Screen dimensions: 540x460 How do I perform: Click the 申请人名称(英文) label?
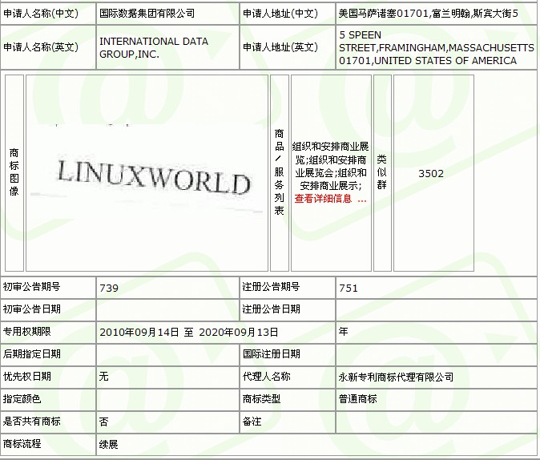[41, 46]
